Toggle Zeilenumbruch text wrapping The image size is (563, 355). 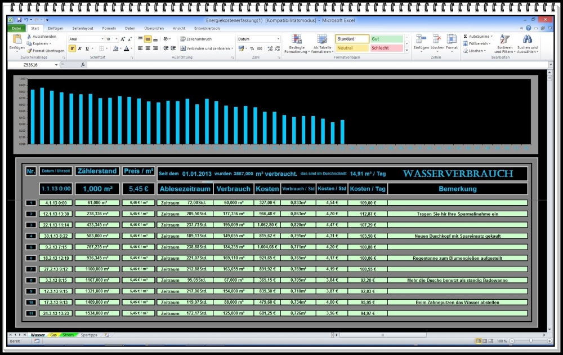pos(195,39)
